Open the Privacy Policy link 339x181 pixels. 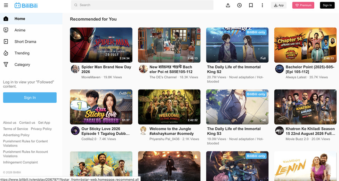pyautogui.click(x=41, y=129)
